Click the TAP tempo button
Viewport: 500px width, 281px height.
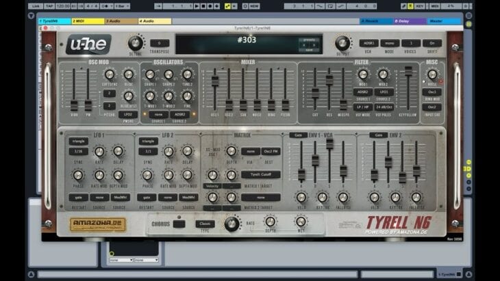(49, 6)
